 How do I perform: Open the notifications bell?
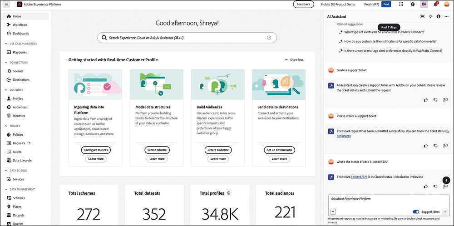click(x=435, y=5)
